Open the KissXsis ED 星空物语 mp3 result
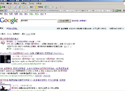Image resolution: width=125 pixels, height=91 pixels. click(x=32, y=53)
